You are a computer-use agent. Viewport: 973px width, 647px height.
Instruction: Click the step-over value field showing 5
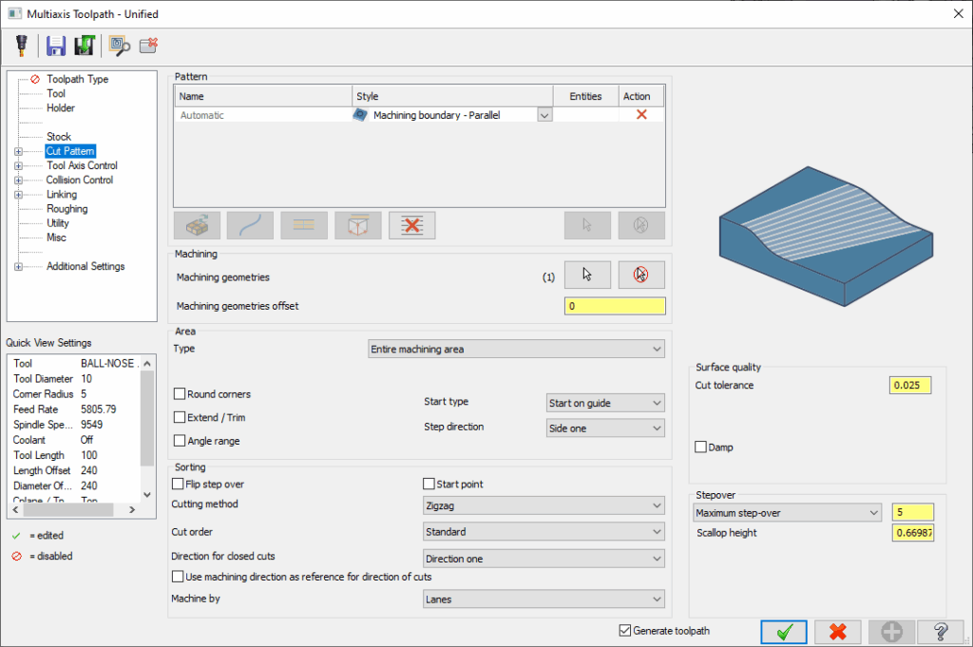click(913, 512)
